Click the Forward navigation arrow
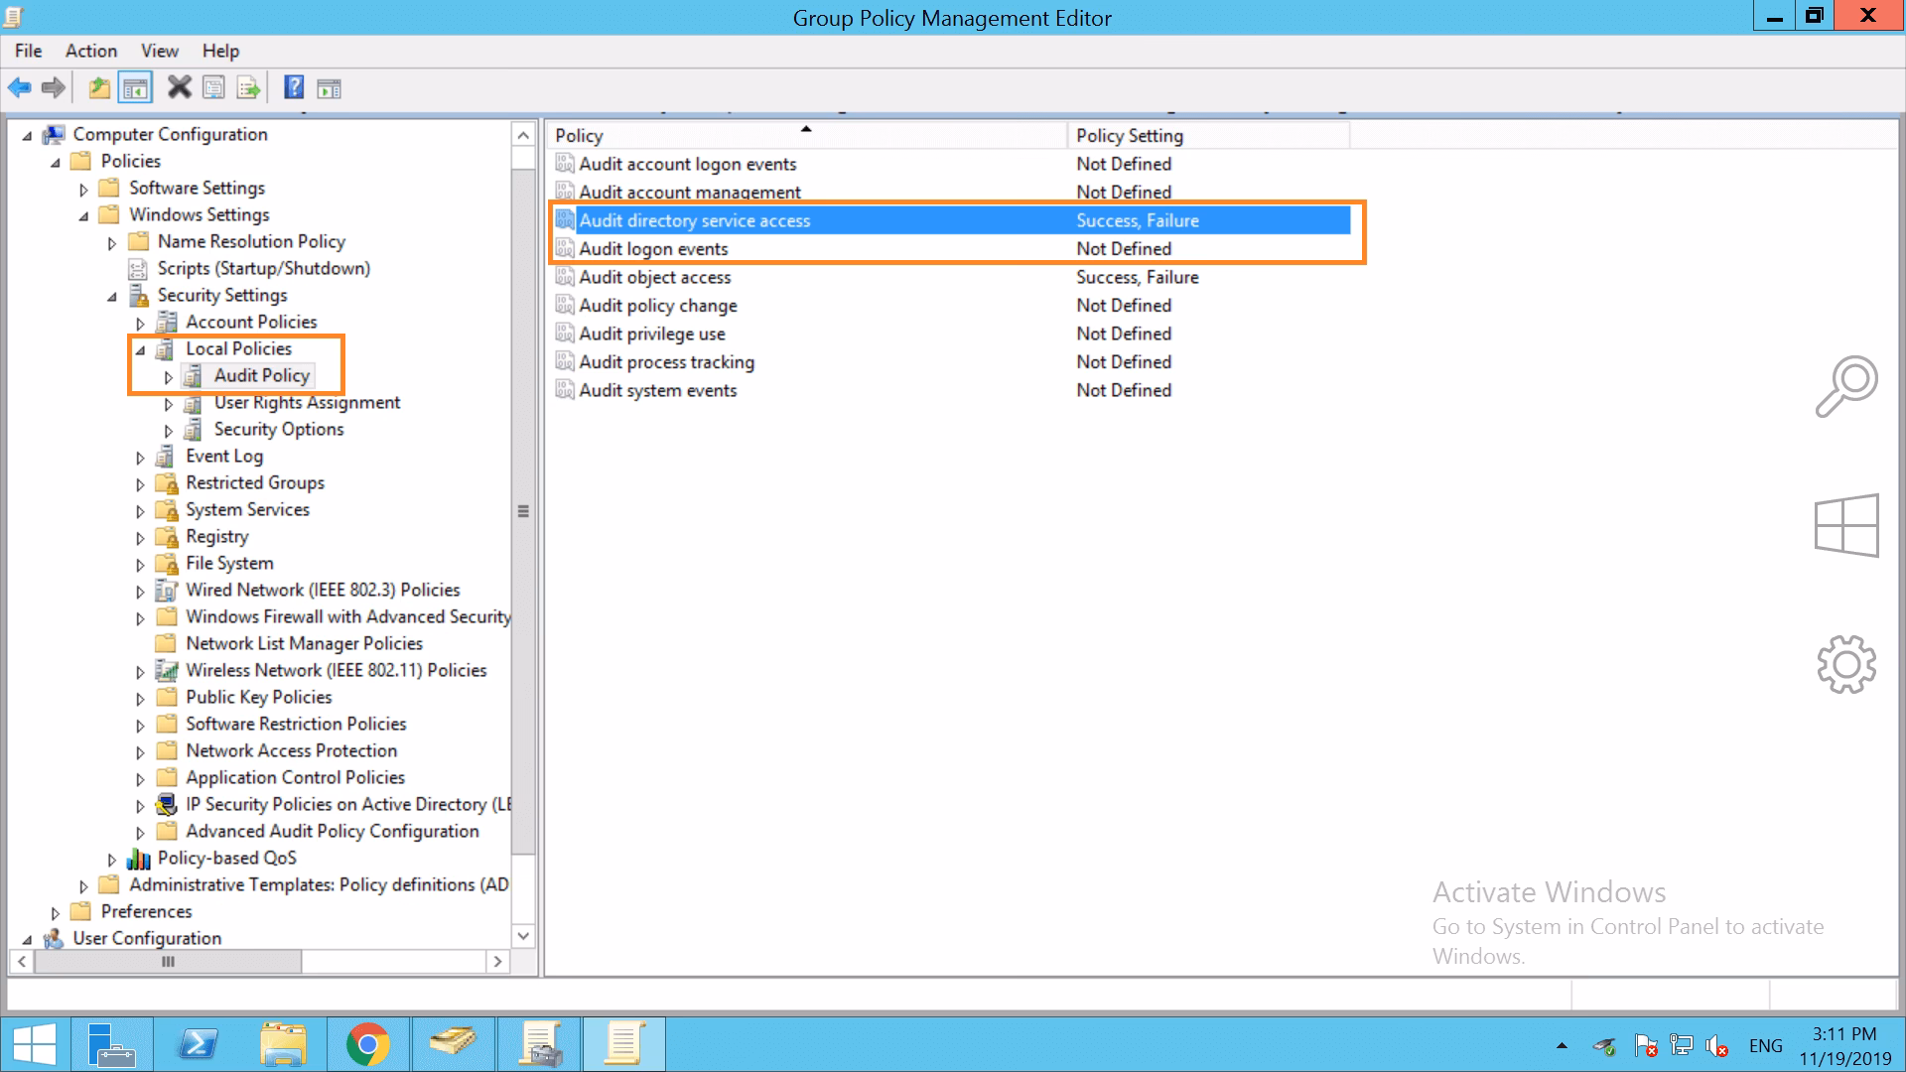 53,87
